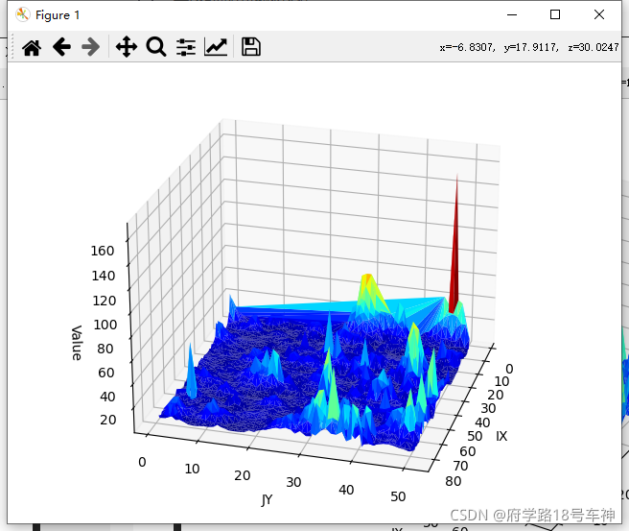Go back to the previous view
Image resolution: width=629 pixels, height=531 pixels.
point(61,47)
